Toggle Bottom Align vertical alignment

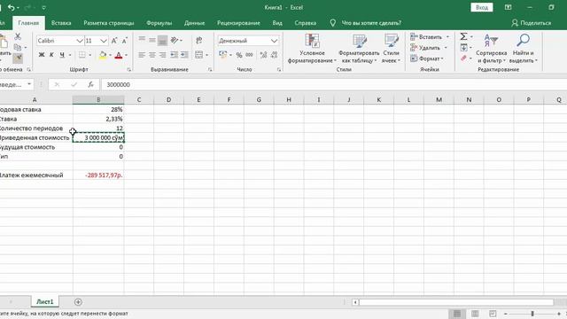162,40
